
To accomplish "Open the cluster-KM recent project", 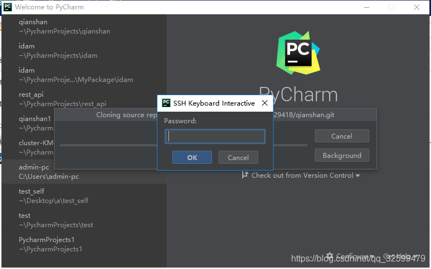I will [x=28, y=147].
